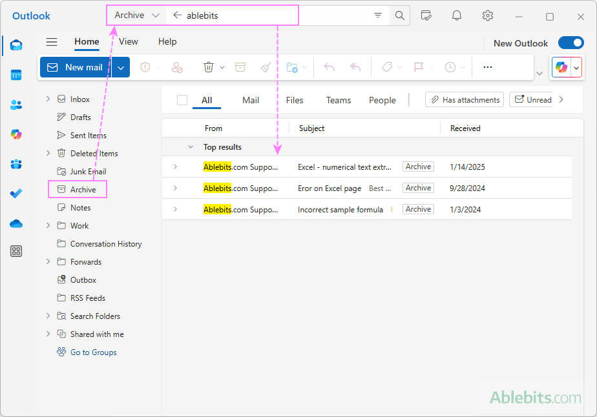This screenshot has height=417, width=597.
Task: Open Teams groups icon in sidebar
Action: 16,164
